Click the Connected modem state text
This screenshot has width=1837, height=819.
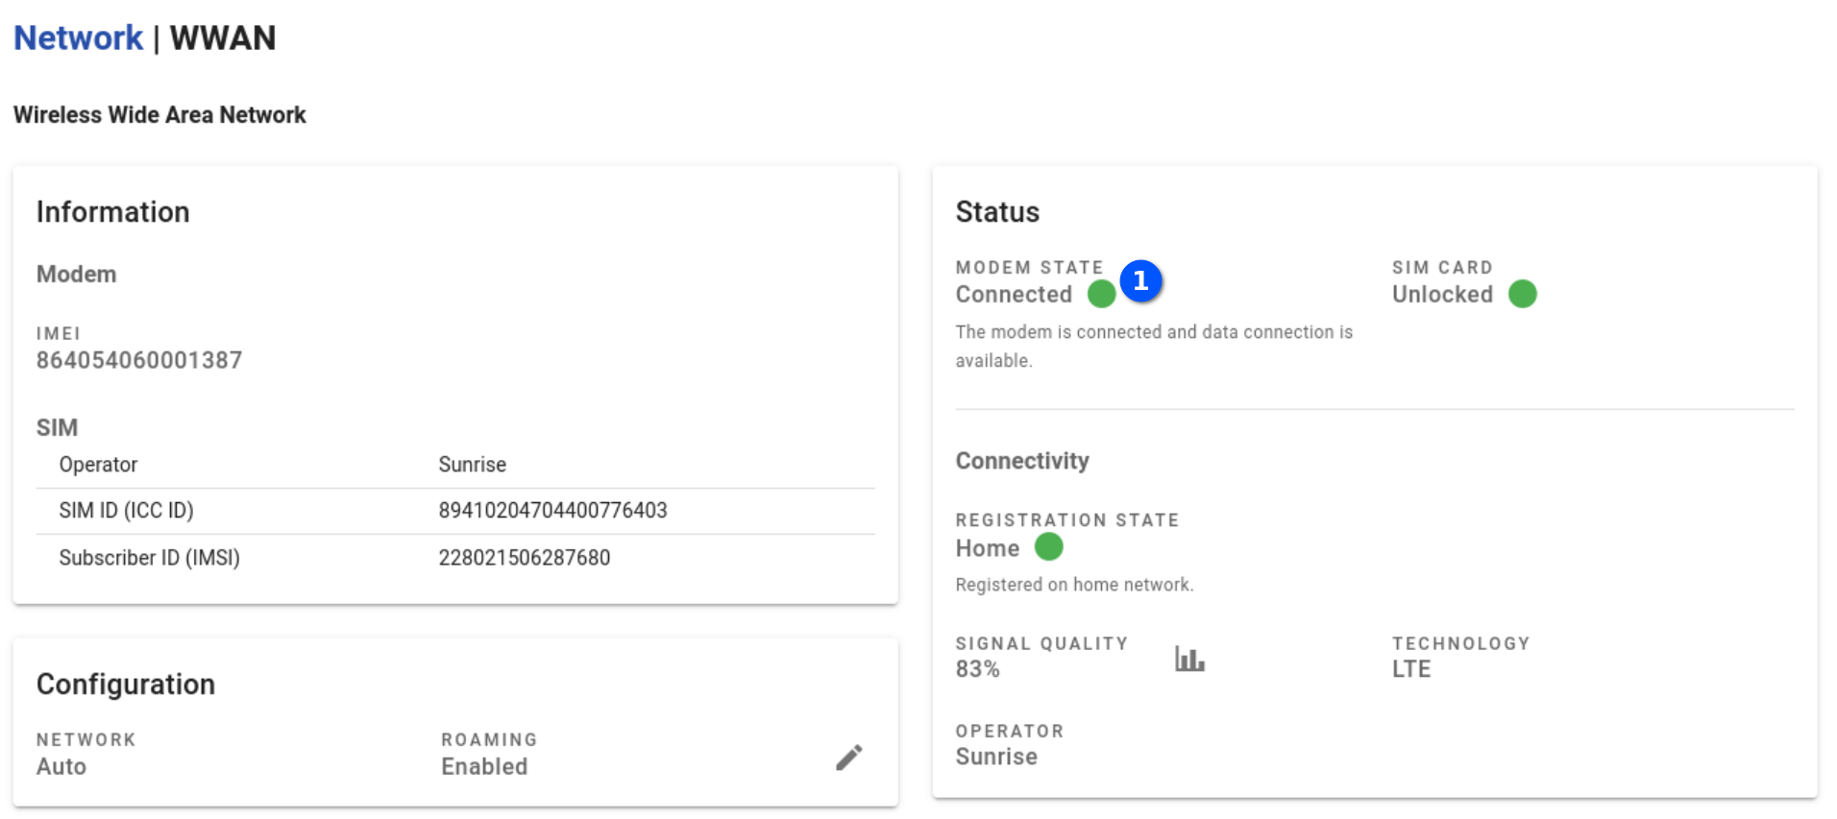(1013, 295)
